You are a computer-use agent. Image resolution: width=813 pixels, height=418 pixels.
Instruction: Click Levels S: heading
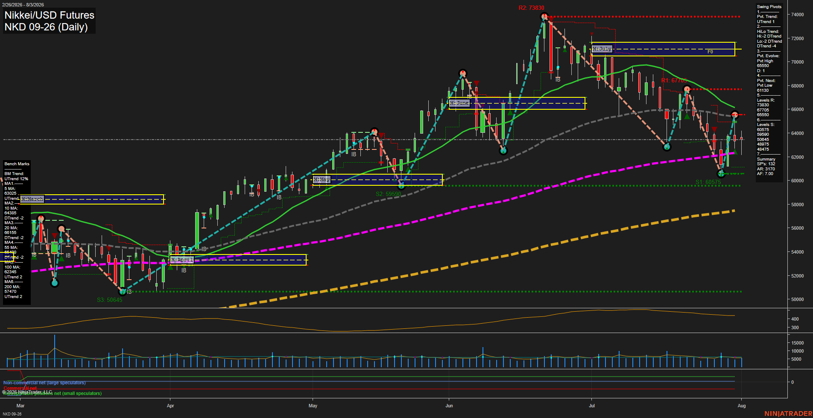click(766, 125)
